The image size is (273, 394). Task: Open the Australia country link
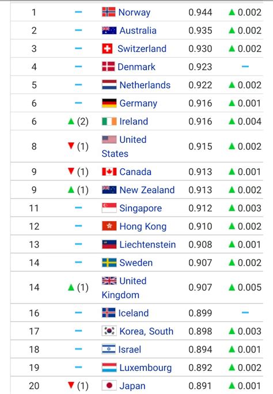pyautogui.click(x=138, y=31)
